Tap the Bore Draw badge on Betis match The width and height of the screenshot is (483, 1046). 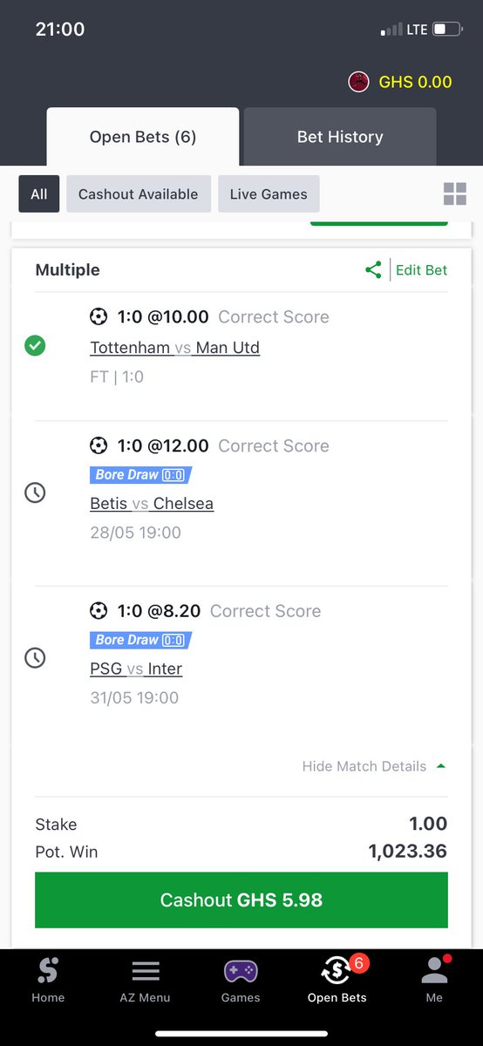pos(139,475)
